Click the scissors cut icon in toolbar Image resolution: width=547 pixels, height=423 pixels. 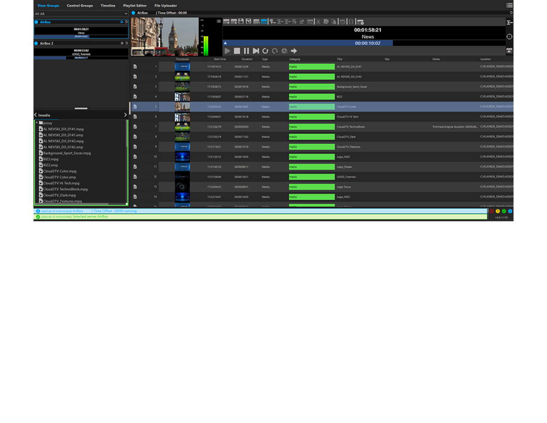[x=318, y=21]
